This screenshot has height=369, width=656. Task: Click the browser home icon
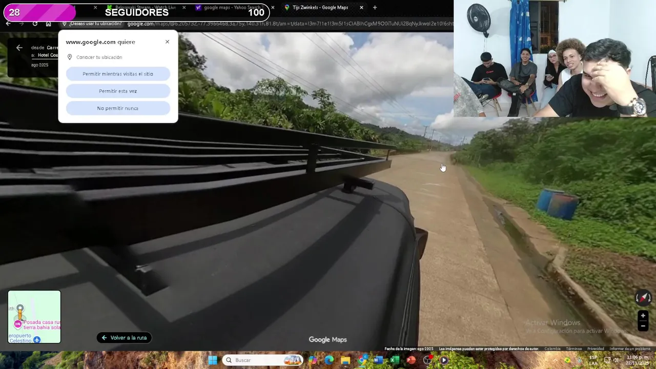[x=48, y=24]
